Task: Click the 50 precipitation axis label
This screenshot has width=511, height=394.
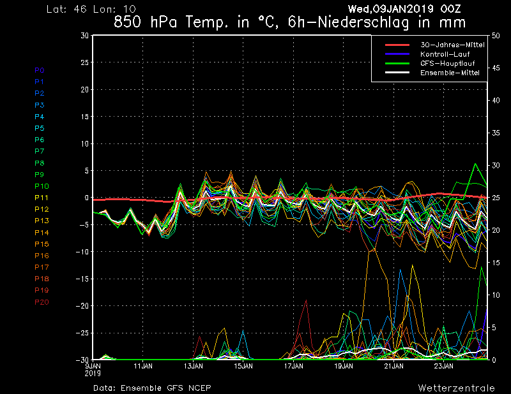Action: (x=496, y=36)
